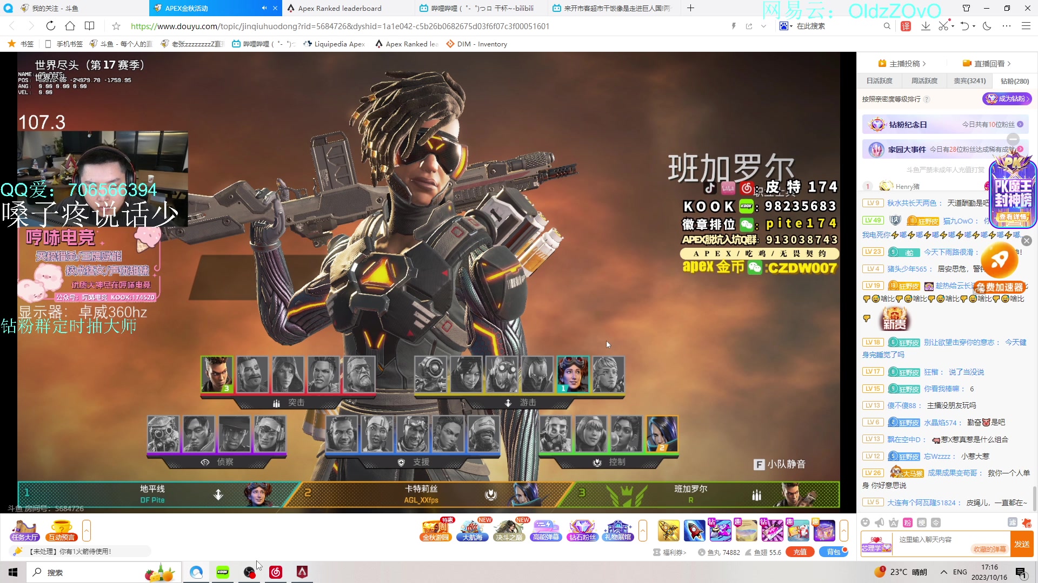Open the browser hamburger menu

(1026, 26)
